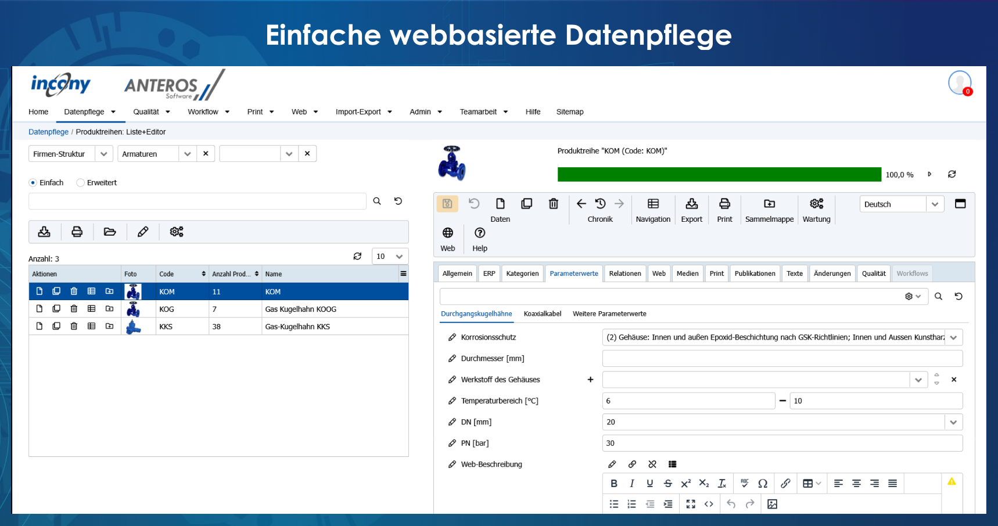The image size is (998, 526).
Task: Expand the Firmen-Struktur dropdown
Action: 103,154
